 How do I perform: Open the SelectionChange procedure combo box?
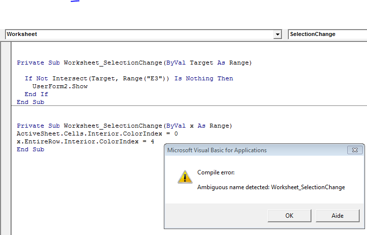coord(328,34)
